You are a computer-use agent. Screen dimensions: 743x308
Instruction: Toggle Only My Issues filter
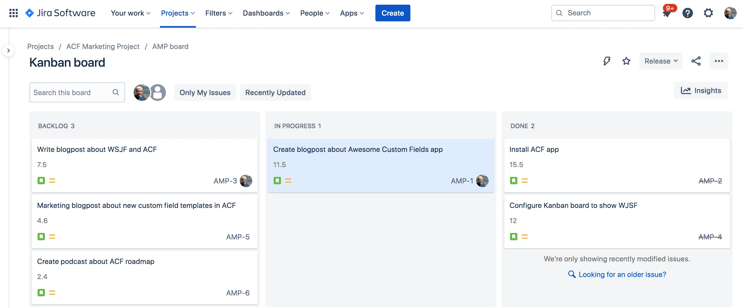click(x=205, y=92)
